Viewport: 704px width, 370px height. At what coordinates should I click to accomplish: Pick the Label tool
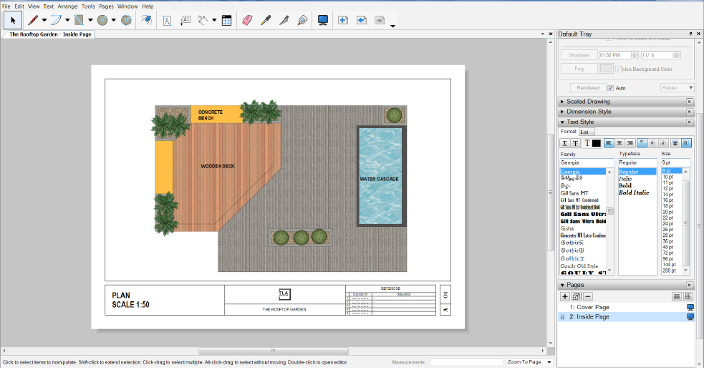(x=185, y=20)
